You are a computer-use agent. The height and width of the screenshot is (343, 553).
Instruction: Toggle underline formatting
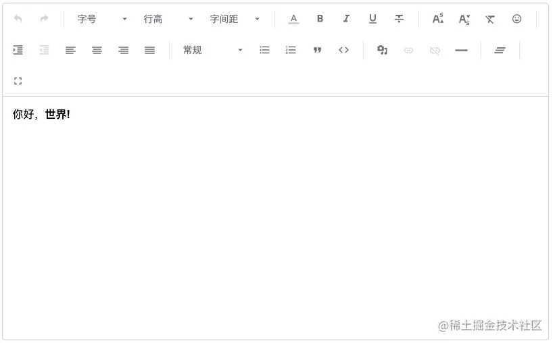coord(372,19)
